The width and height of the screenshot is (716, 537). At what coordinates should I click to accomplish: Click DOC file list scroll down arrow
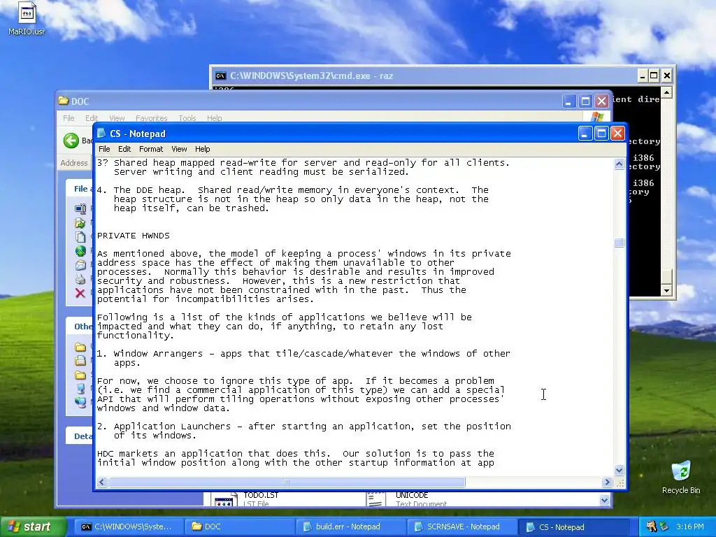point(604,500)
